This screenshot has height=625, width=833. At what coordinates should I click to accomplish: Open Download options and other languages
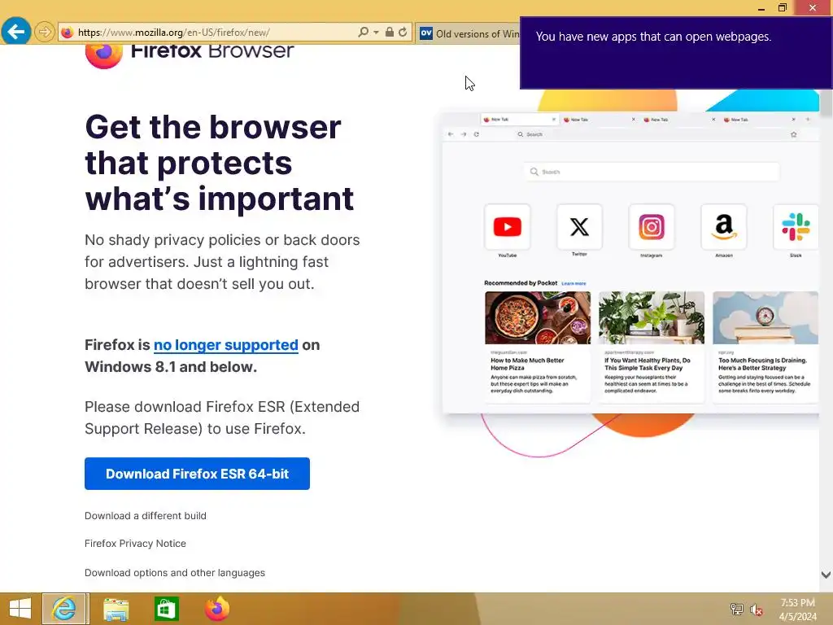pos(175,572)
